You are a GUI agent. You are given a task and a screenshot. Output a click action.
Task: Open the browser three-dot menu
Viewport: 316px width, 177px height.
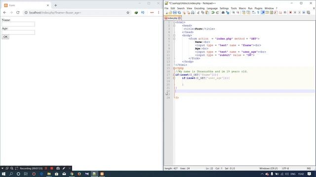pyautogui.click(x=158, y=12)
